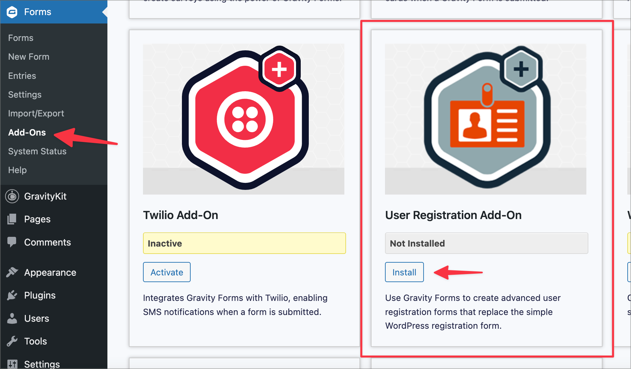Install the User Registration Add-On

tap(404, 272)
